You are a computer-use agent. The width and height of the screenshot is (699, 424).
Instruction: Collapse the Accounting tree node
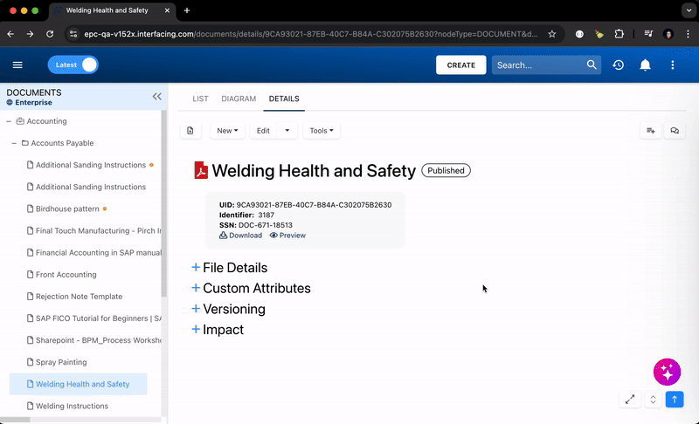pyautogui.click(x=9, y=121)
